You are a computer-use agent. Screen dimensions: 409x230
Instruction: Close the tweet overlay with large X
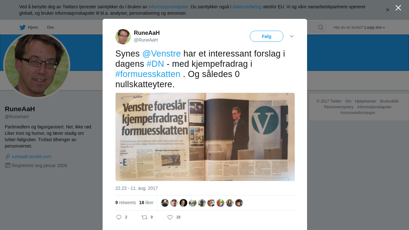(x=398, y=8)
